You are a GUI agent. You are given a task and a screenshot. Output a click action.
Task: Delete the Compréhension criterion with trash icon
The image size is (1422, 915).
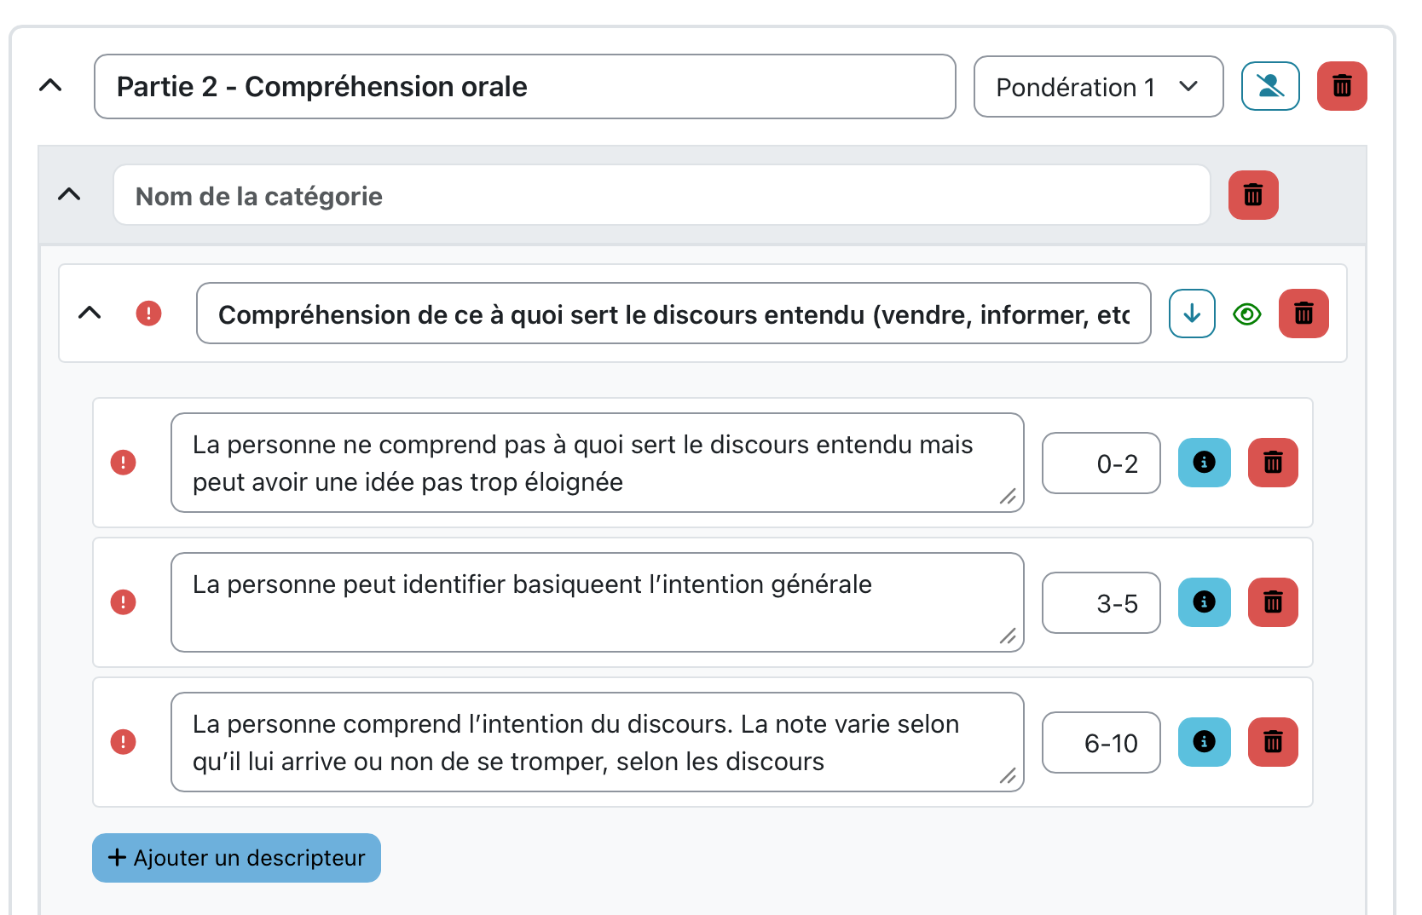(x=1303, y=314)
